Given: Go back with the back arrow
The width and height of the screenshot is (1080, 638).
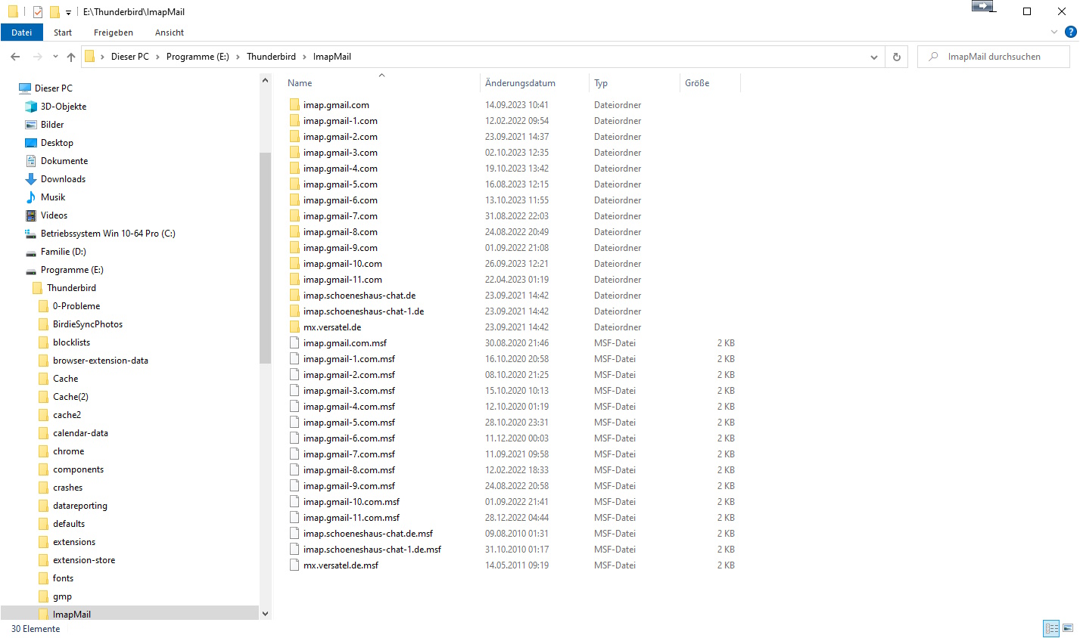Looking at the screenshot, I should pos(15,57).
